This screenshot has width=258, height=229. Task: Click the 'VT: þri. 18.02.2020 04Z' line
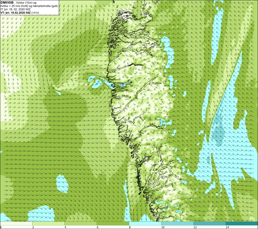pos(16,13)
